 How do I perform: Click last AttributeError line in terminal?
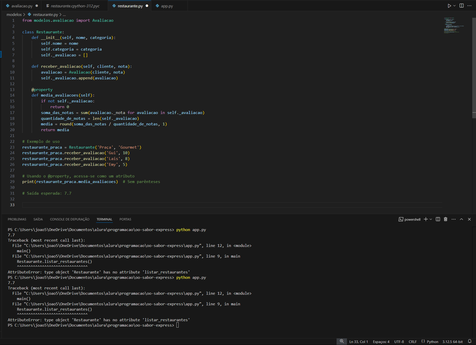pos(99,320)
